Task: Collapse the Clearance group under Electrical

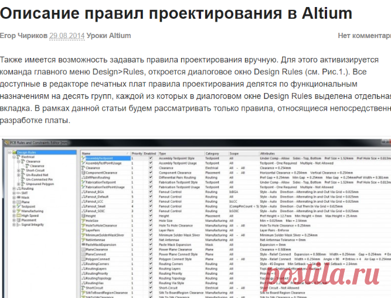Action: [19, 162]
